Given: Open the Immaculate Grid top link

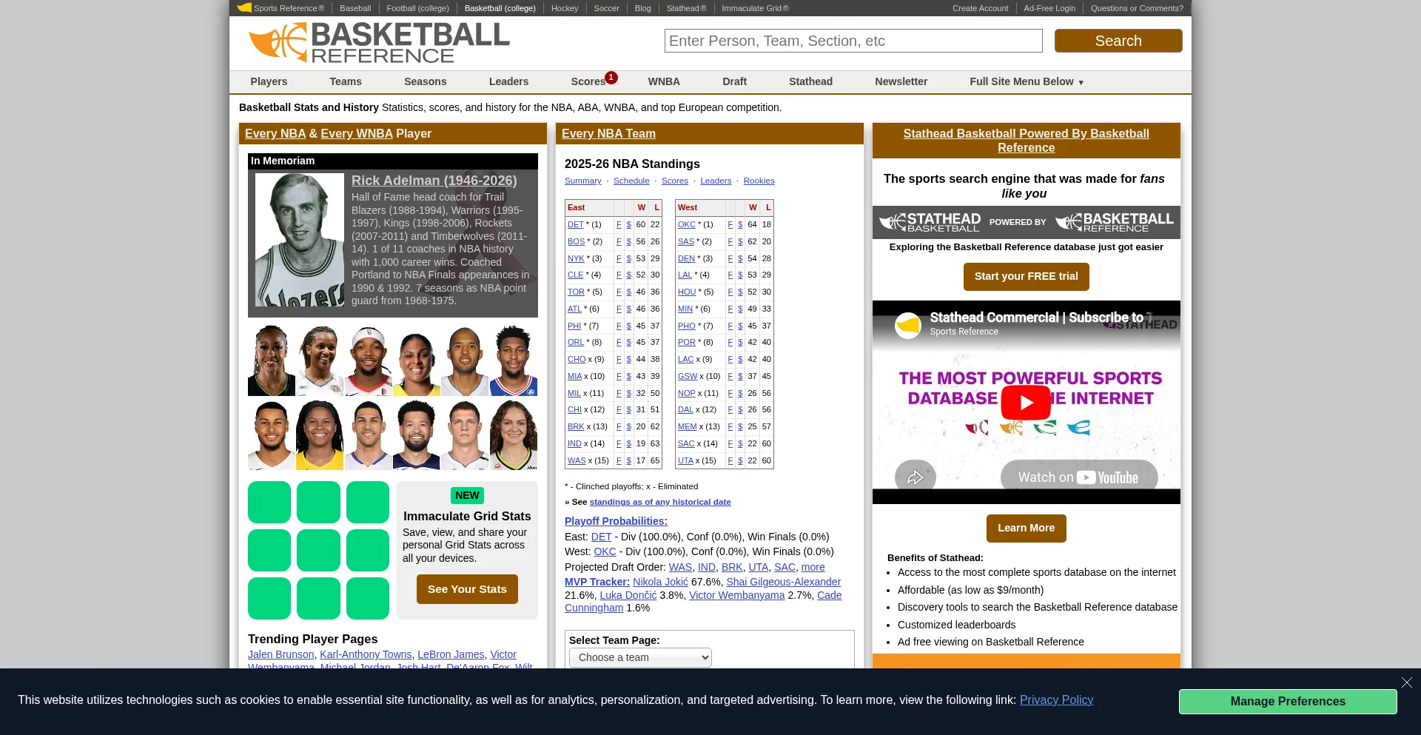Looking at the screenshot, I should [x=755, y=8].
